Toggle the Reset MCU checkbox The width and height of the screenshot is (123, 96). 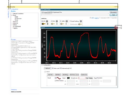click(x=110, y=18)
